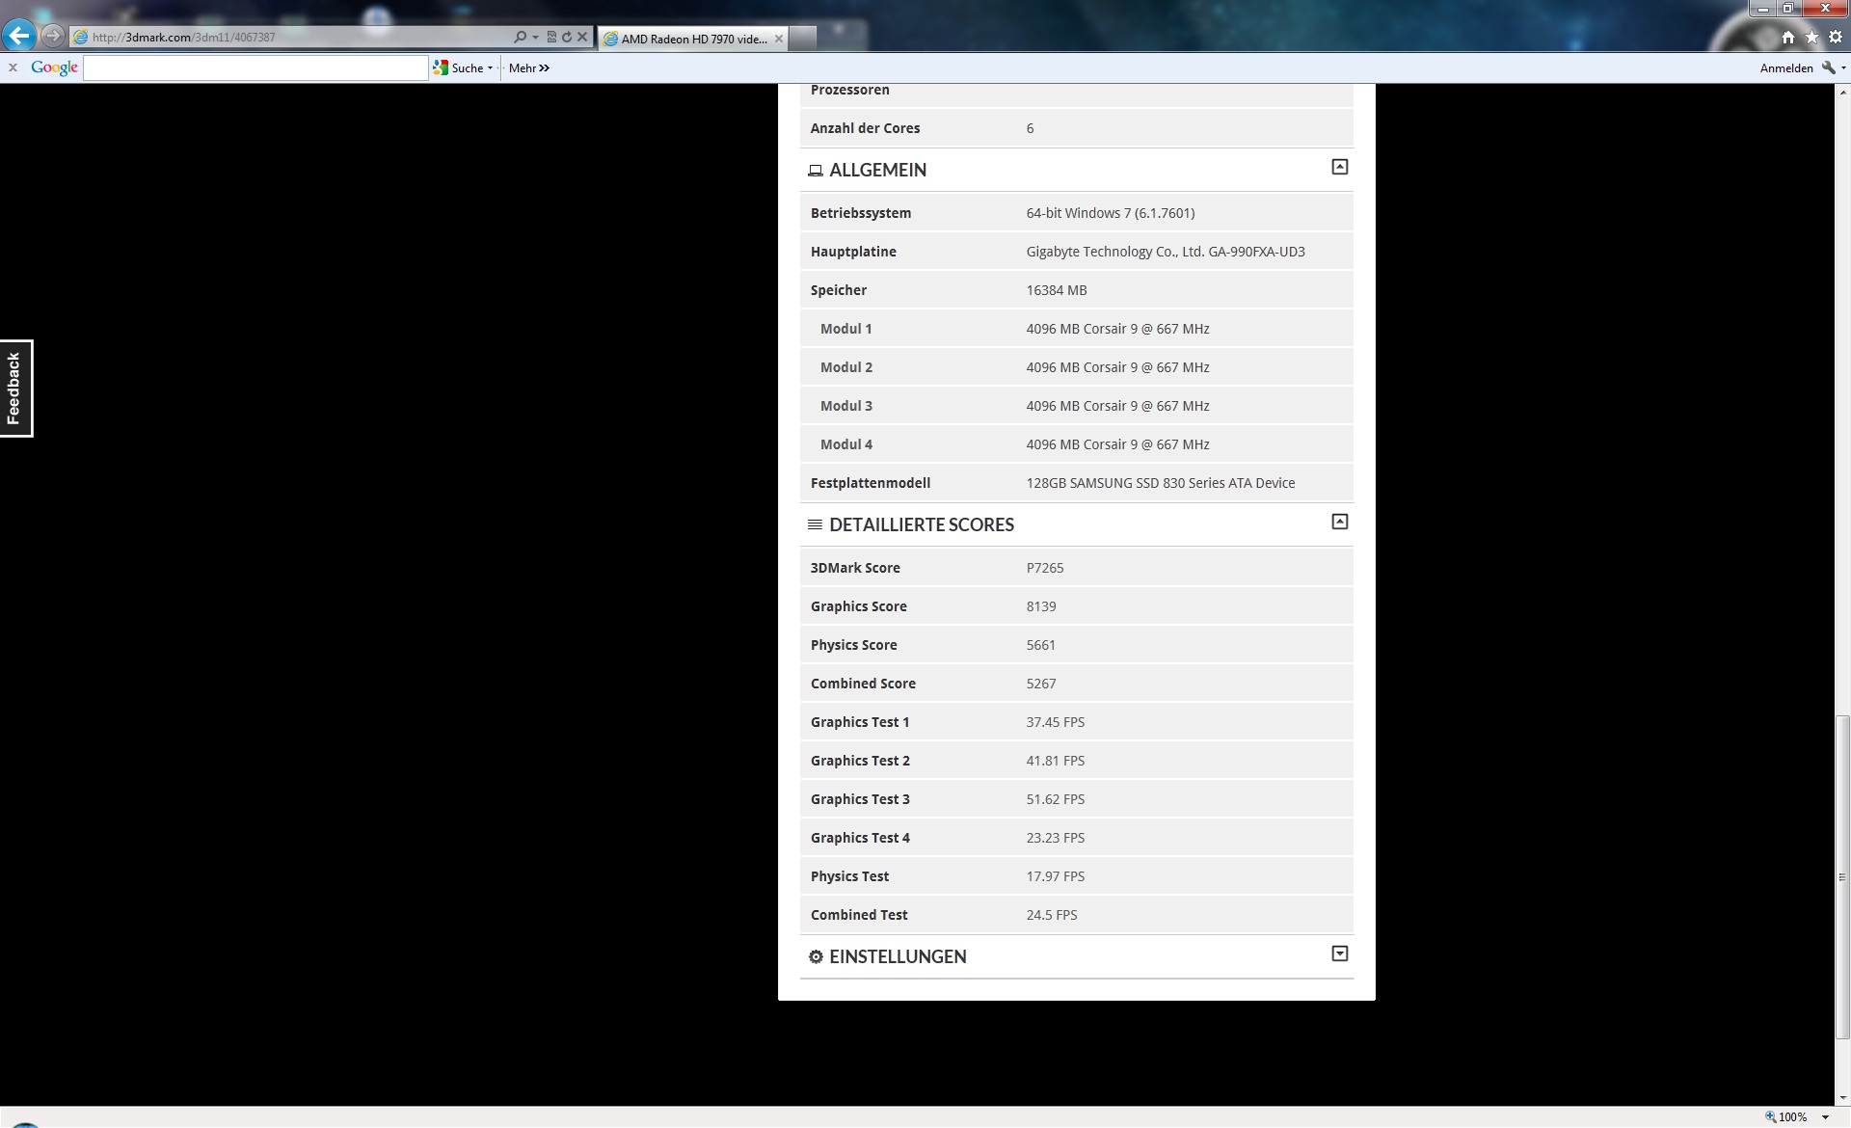The width and height of the screenshot is (1851, 1128).
Task: Click the Google toolbar search input field
Action: click(x=255, y=68)
